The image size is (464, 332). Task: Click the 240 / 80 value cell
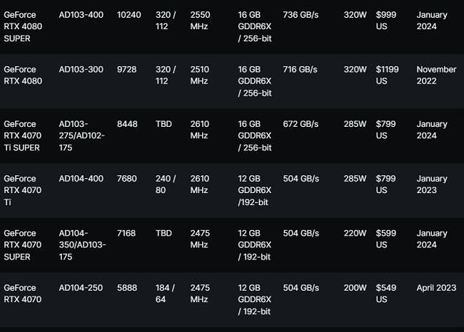(x=166, y=185)
